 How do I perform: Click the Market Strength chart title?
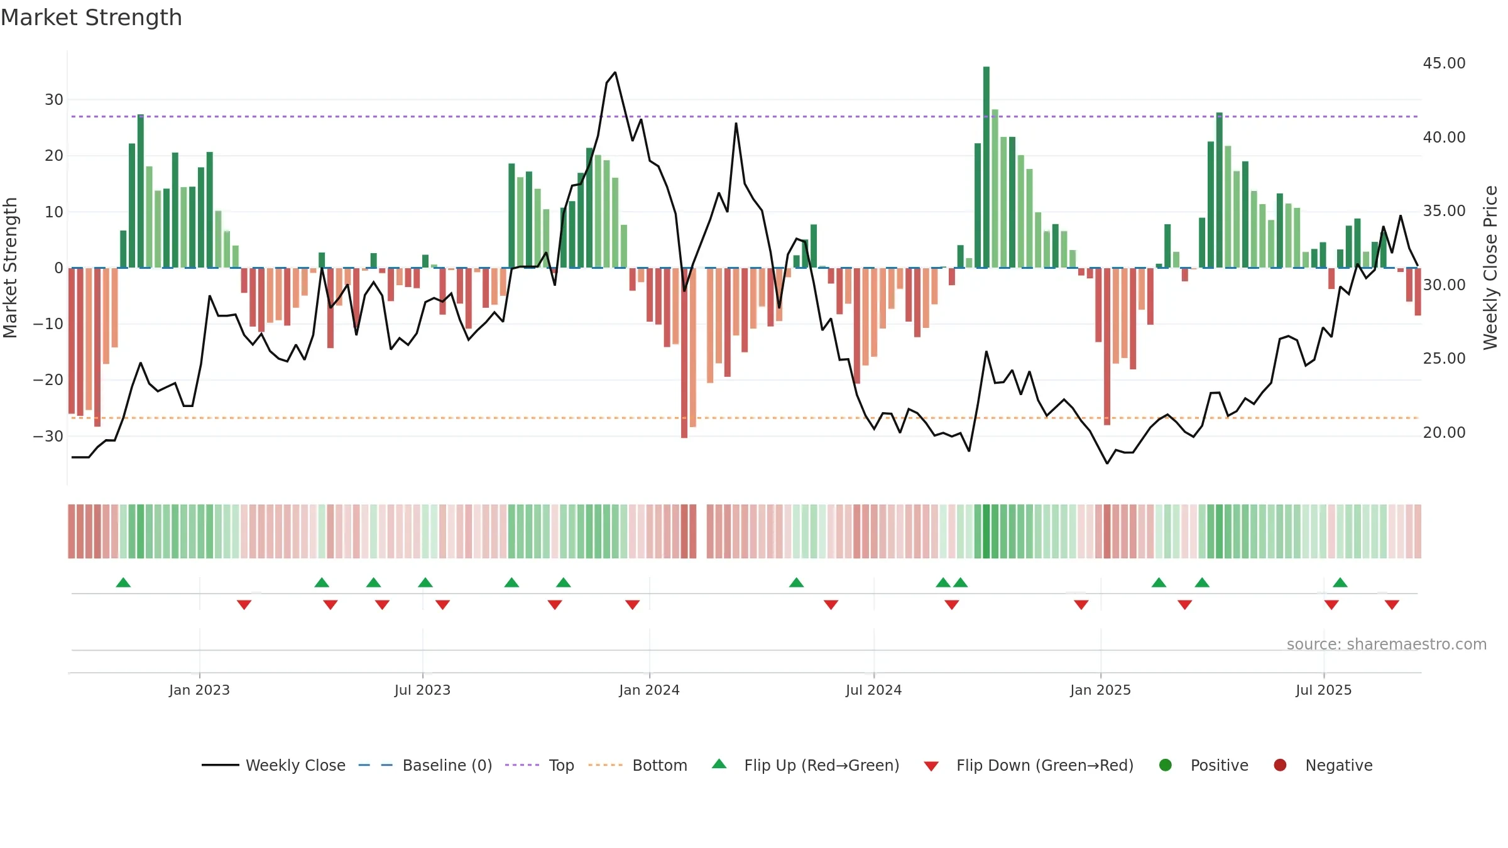(91, 18)
